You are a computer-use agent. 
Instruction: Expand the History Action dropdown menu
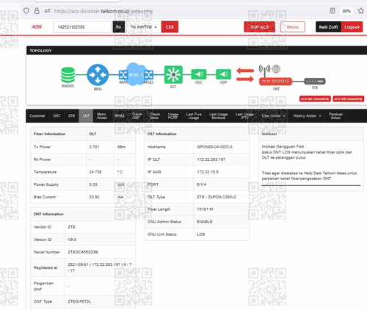pyautogui.click(x=307, y=116)
